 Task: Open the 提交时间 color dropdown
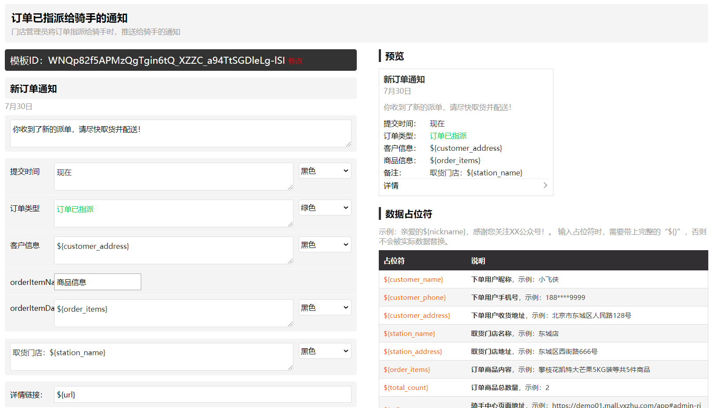click(x=325, y=171)
